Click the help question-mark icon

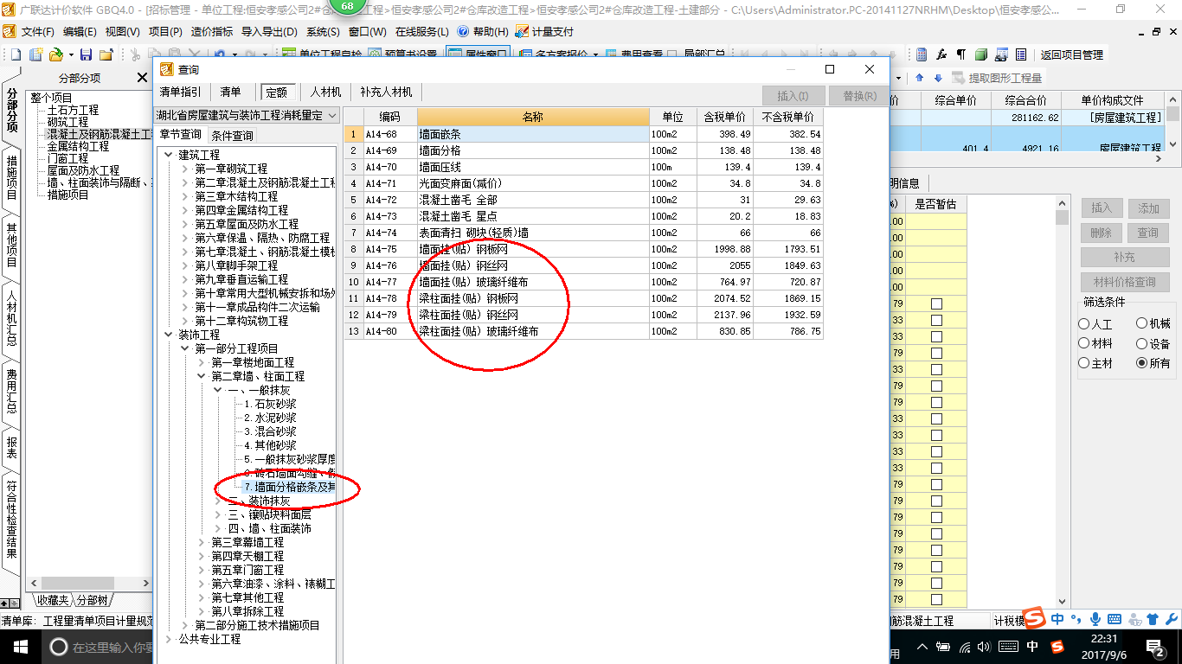(463, 31)
